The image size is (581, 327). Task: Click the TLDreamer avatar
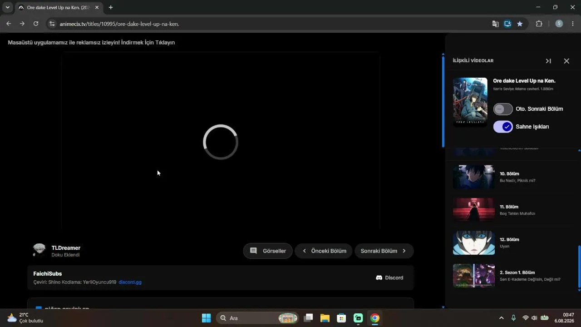pyautogui.click(x=39, y=251)
